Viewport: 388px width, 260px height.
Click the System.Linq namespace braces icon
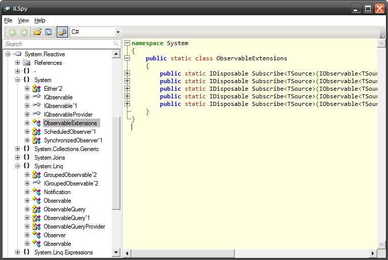point(26,166)
